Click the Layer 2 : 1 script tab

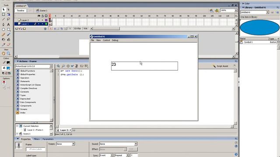click(64, 130)
